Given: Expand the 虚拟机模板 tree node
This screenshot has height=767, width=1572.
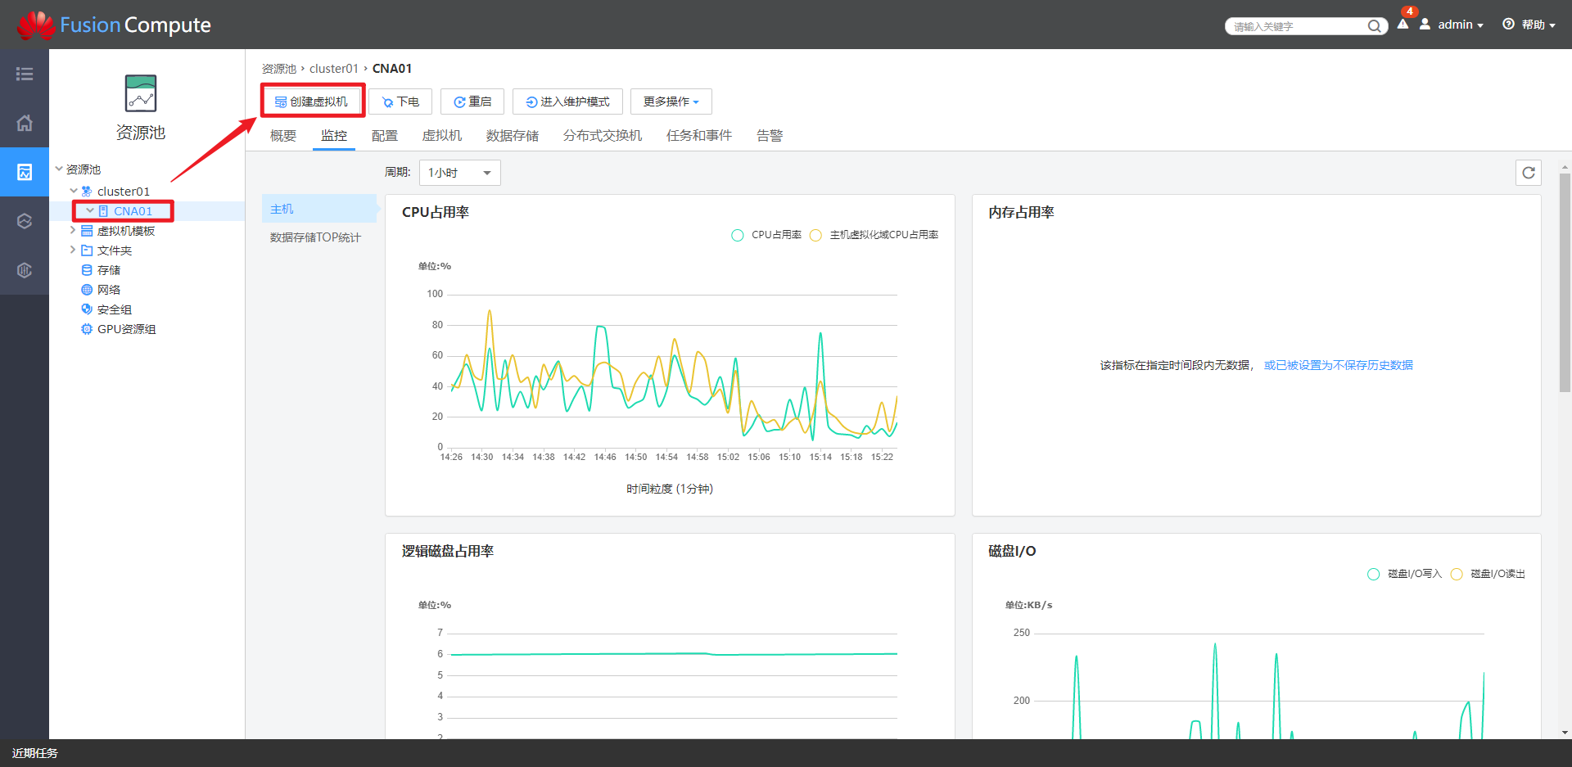Looking at the screenshot, I should (x=73, y=230).
